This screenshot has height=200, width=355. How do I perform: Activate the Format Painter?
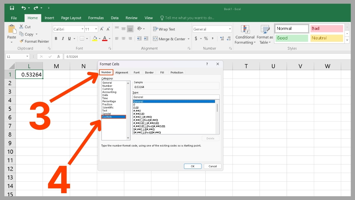34,41
